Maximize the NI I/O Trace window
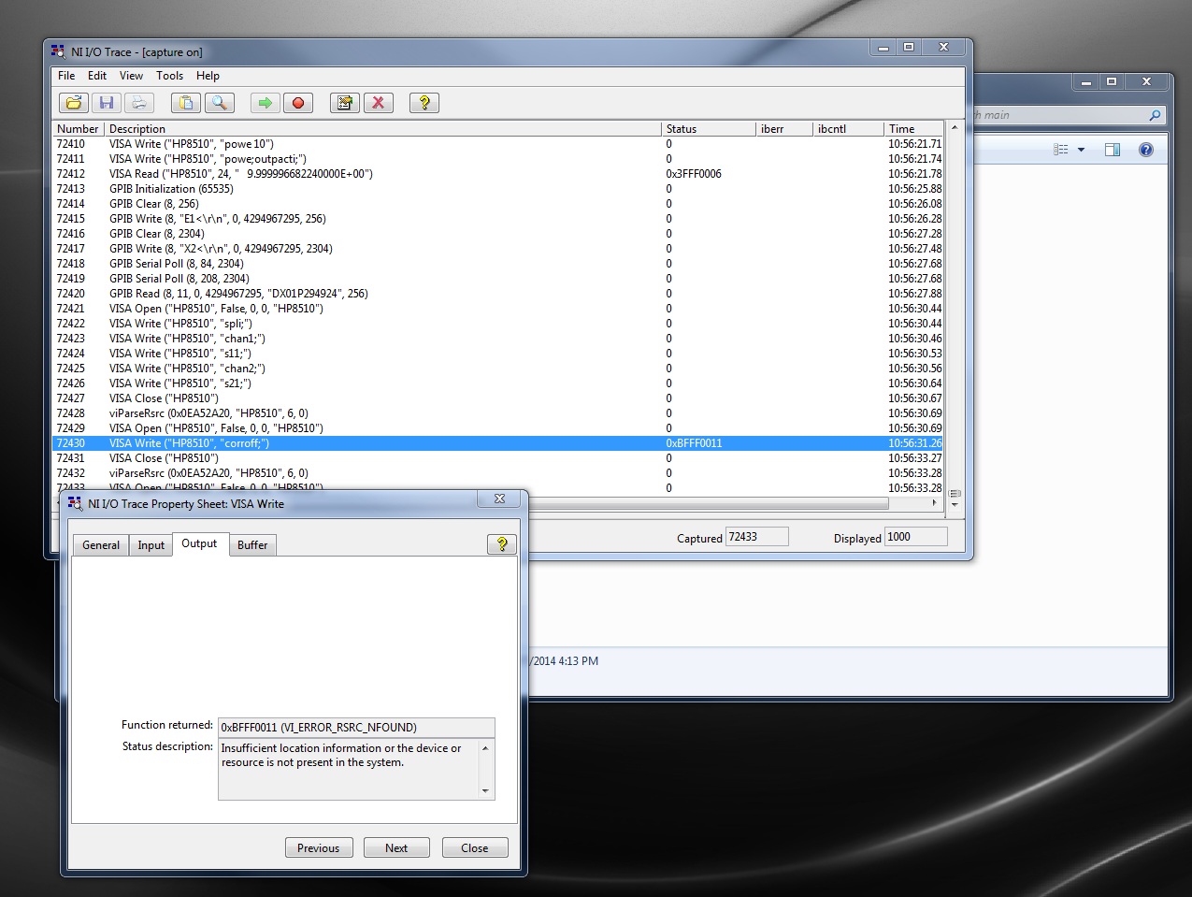 click(909, 47)
